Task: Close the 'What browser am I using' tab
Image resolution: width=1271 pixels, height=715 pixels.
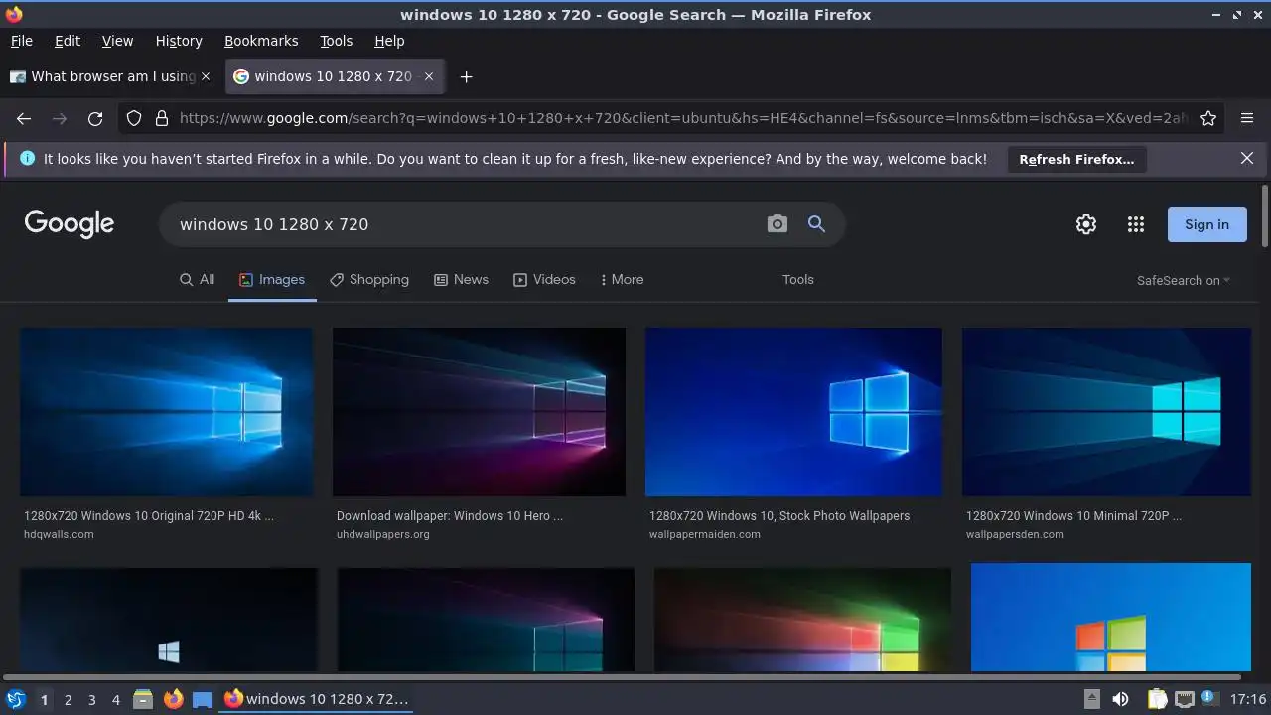Action: coord(206,76)
